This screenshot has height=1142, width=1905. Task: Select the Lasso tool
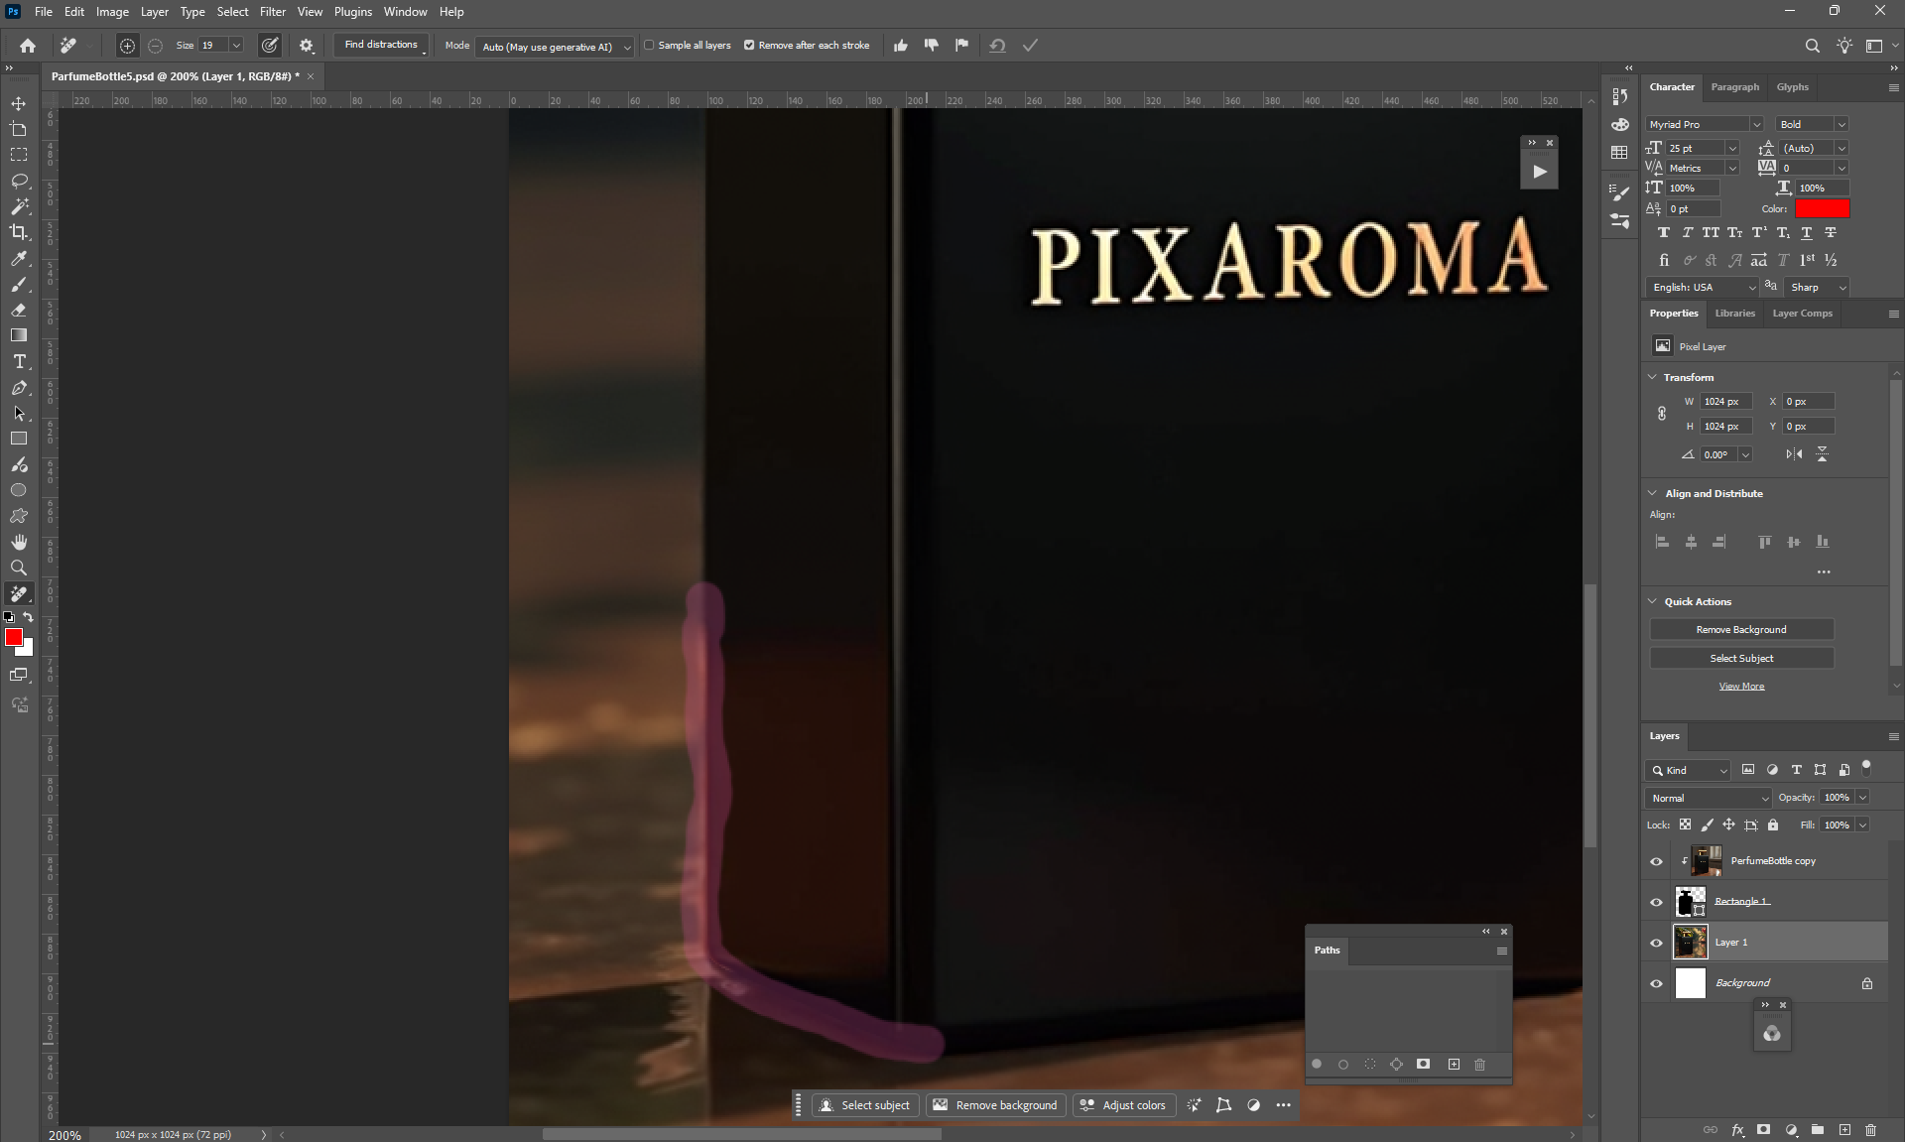tap(19, 181)
